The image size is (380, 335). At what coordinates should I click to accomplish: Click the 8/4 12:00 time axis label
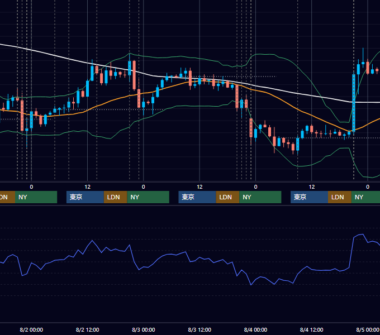pos(311,329)
